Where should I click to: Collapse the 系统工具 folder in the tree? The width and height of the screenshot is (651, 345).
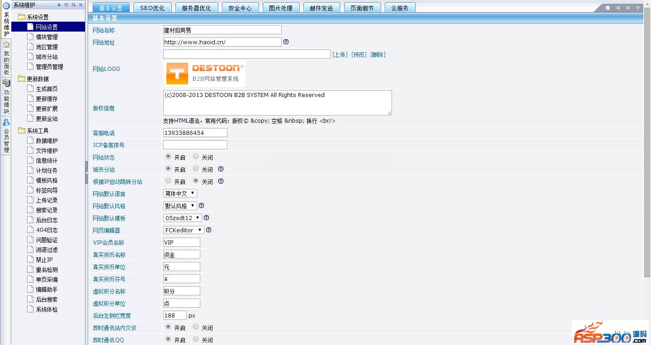click(x=21, y=130)
